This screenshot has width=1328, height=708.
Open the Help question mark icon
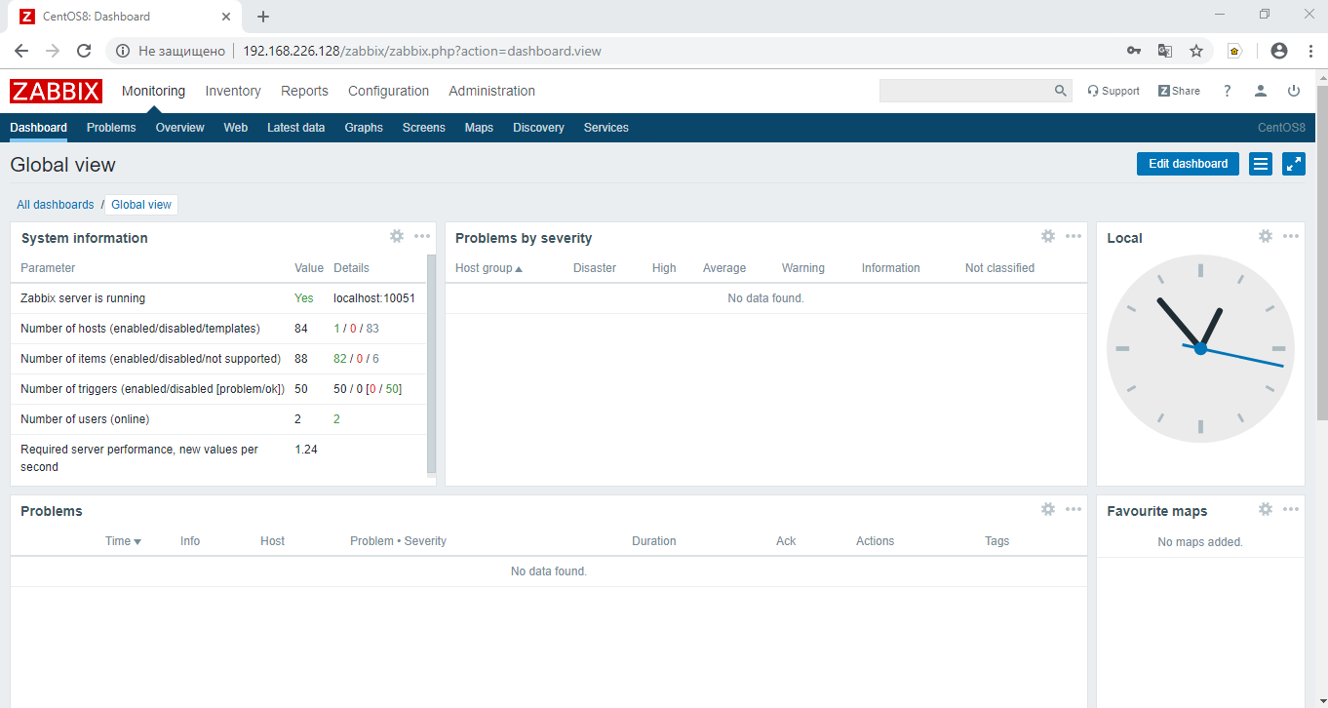1228,91
